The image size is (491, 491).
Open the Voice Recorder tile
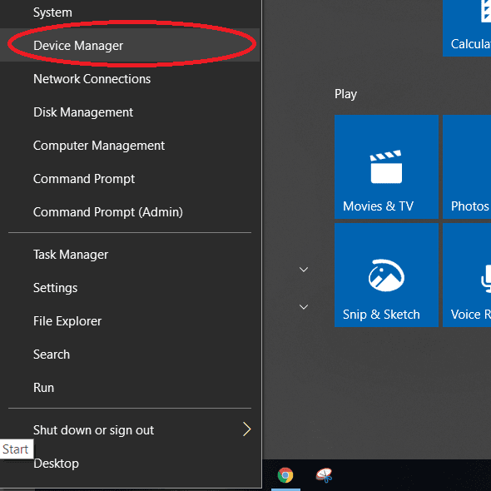(x=467, y=275)
